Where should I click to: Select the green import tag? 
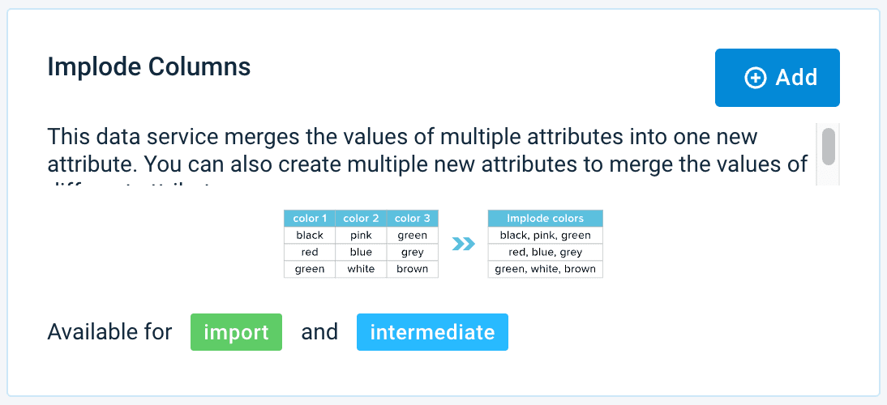tap(236, 332)
